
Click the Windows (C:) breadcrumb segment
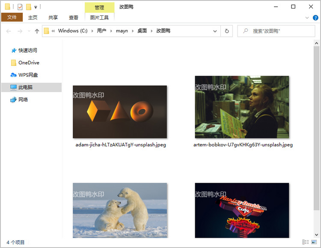pos(73,31)
